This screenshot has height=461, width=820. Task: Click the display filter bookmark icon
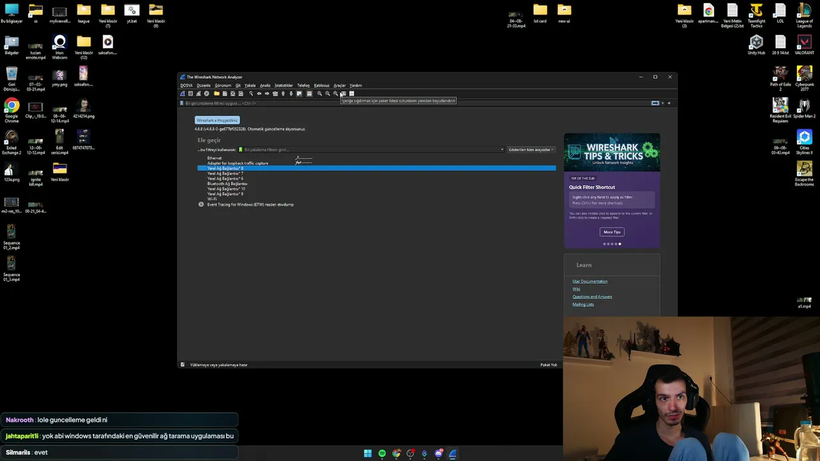(182, 103)
